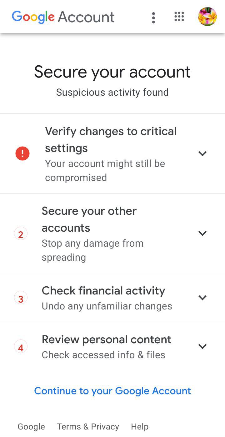The width and height of the screenshot is (225, 437).
Task: Expand the Check financial activity section
Action: coord(202,298)
